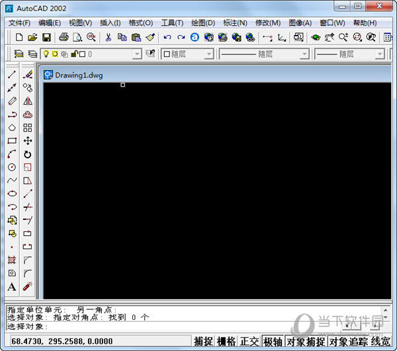
Task: Select the Hatch tool
Action: pos(12,260)
